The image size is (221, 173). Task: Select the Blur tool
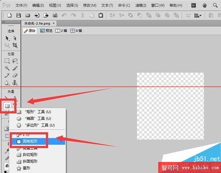coord(7,83)
